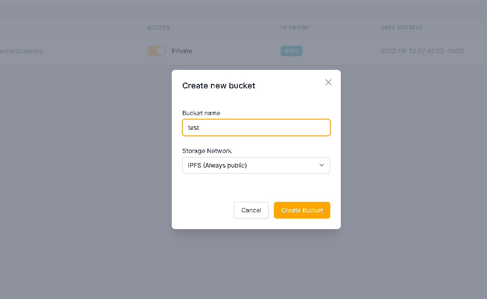Click the "test" text in the name field

194,128
